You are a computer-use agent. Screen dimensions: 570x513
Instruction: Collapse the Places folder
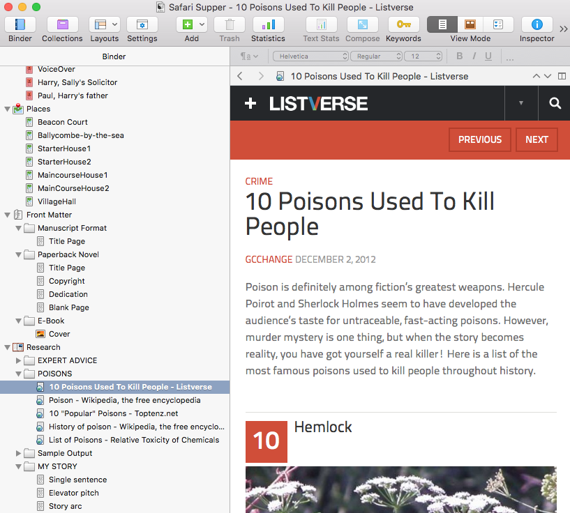tap(7, 109)
